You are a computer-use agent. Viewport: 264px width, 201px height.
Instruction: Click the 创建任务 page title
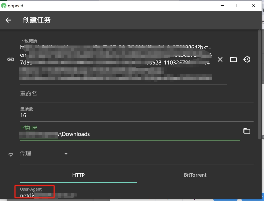pyautogui.click(x=37, y=20)
